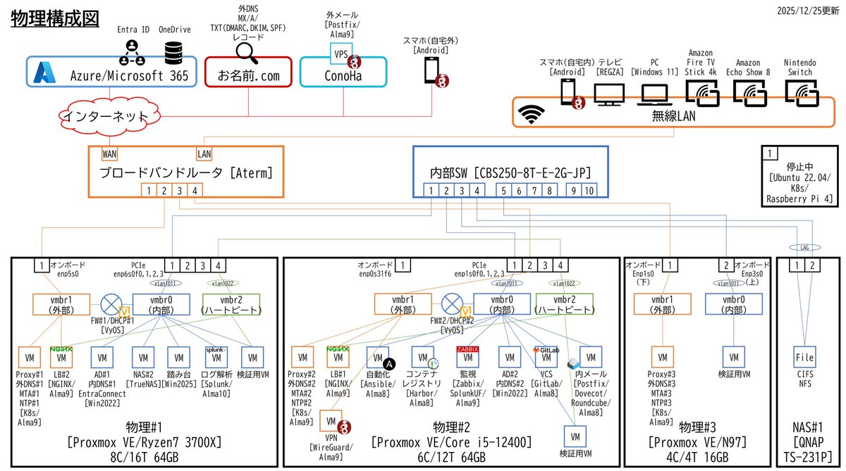This screenshot has width=846, height=471.
Task: Click the vmbr1 (外部) bridge in 物理#2
Action: (403, 304)
